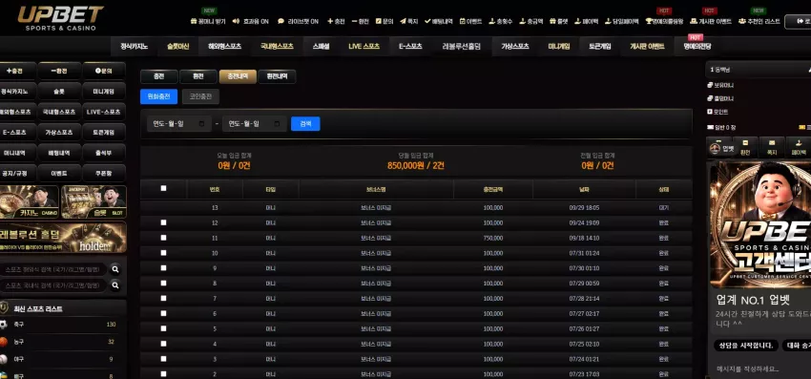Switch to the 환전내역 tab
This screenshot has height=379, width=811.
tap(277, 76)
